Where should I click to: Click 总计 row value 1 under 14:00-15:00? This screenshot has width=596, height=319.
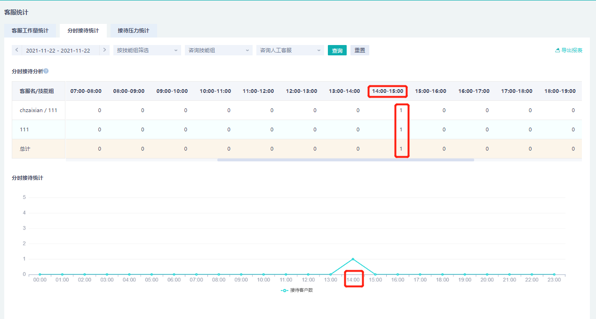[401, 149]
